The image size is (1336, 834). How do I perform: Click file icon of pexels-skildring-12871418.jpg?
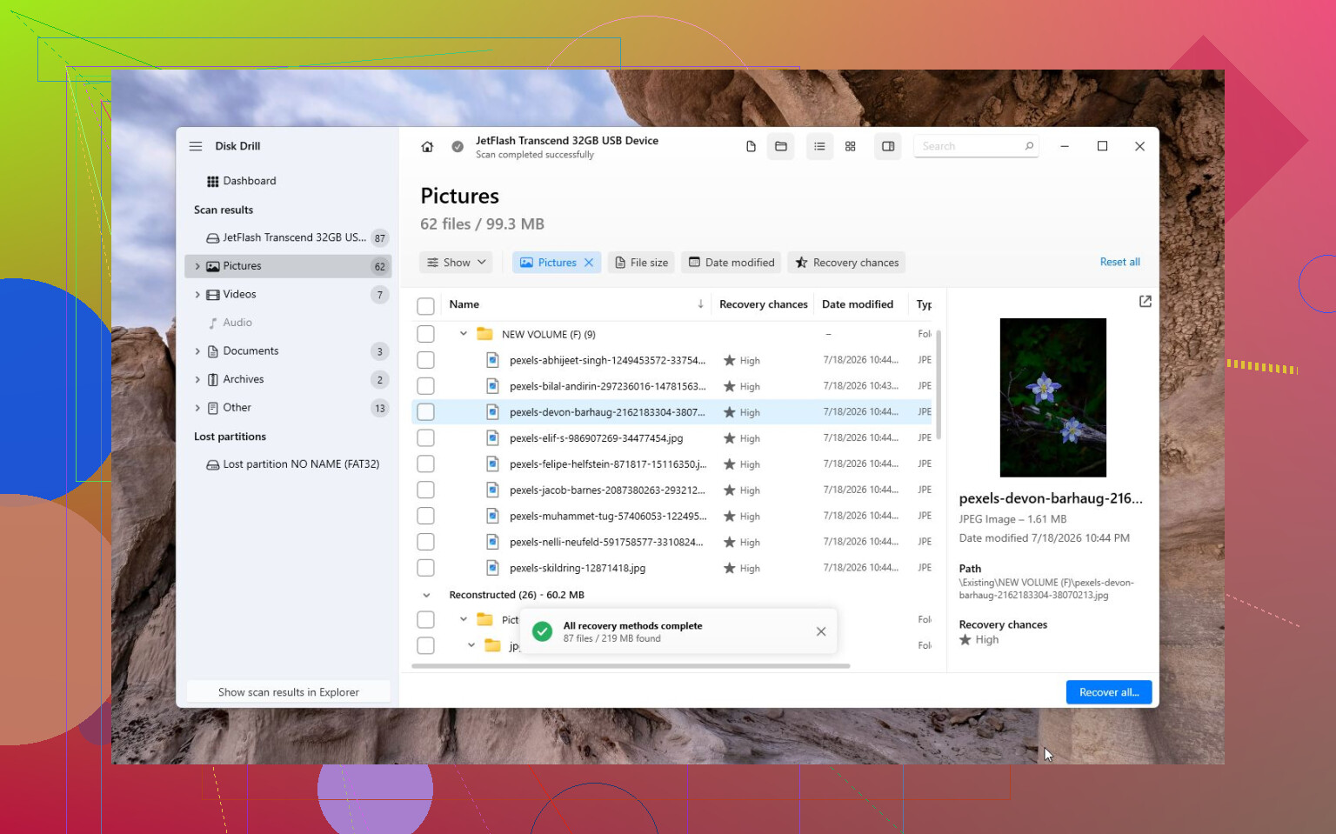click(492, 568)
